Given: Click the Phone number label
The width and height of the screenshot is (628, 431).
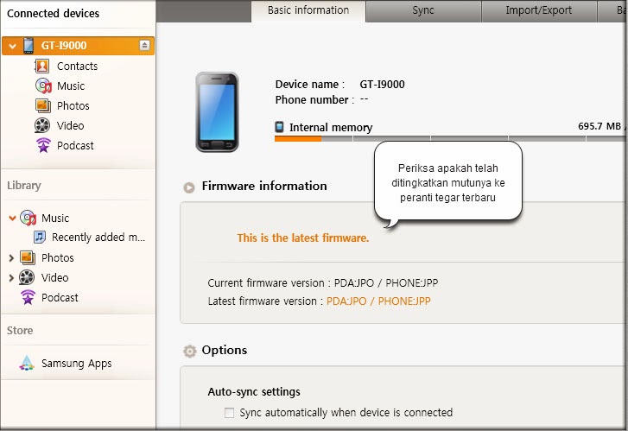Looking at the screenshot, I should point(314,99).
